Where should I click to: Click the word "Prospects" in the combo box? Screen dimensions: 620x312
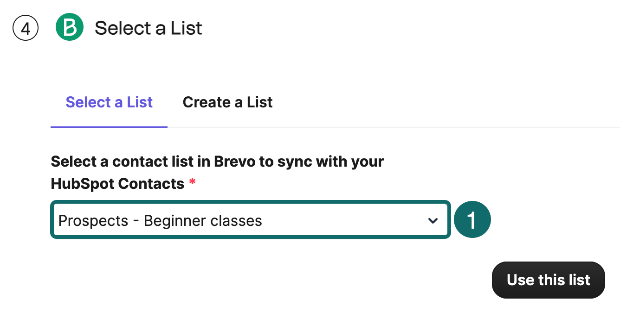coord(93,221)
